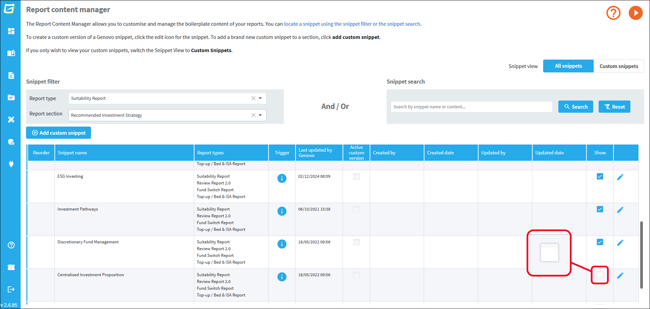650x309 pixels.
Task: Focus the snippet search input field
Action: point(472,107)
